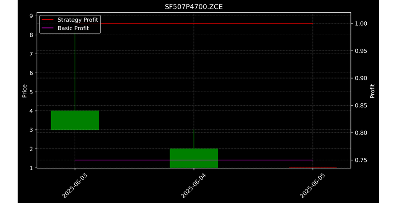Click the Price axis label

pos(24,91)
